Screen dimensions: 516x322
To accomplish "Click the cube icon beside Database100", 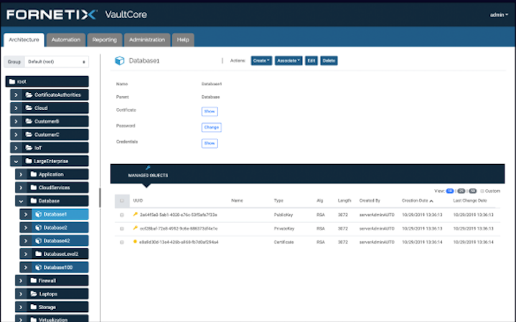I will coord(39,267).
